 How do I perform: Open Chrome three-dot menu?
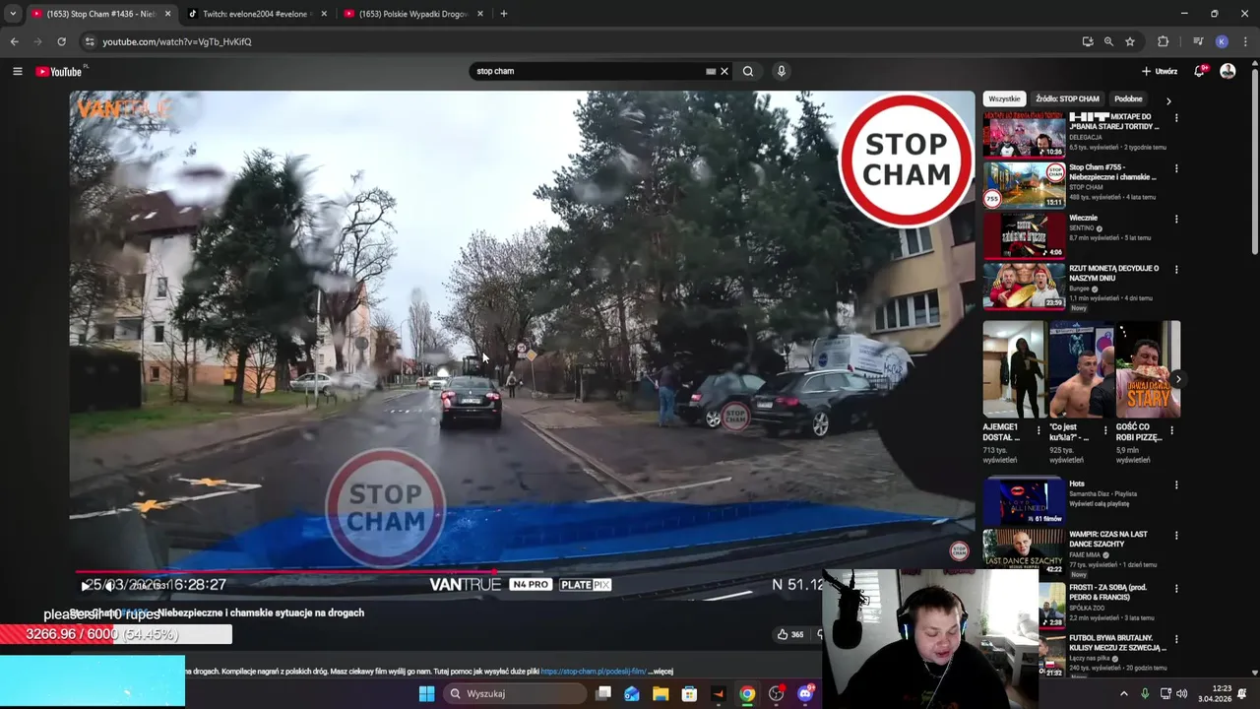[1245, 41]
